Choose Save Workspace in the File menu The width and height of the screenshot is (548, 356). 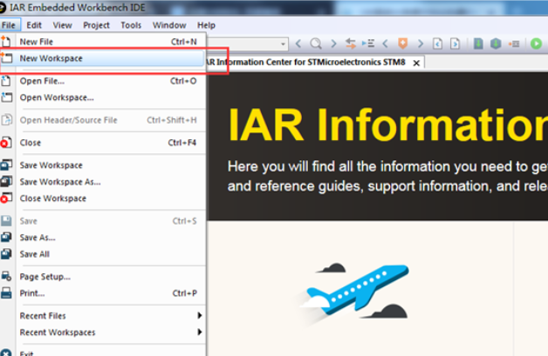coord(102,165)
